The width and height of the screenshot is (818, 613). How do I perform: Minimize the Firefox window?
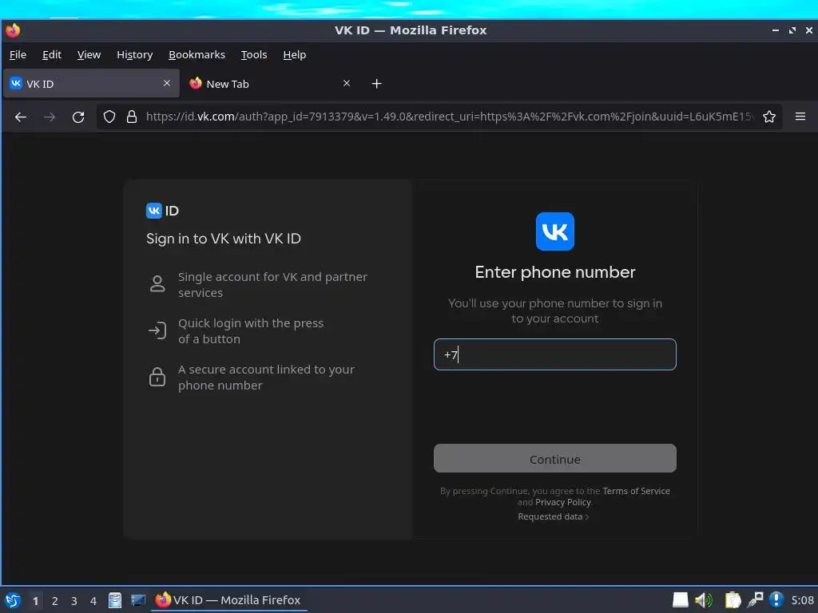click(x=776, y=30)
